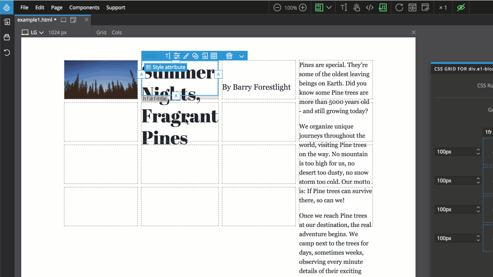Undo the last change from the left sidebar
Image resolution: width=493 pixels, height=277 pixels.
(7, 52)
